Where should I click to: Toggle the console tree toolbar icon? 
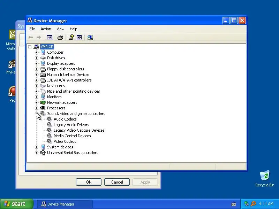pyautogui.click(x=50, y=37)
